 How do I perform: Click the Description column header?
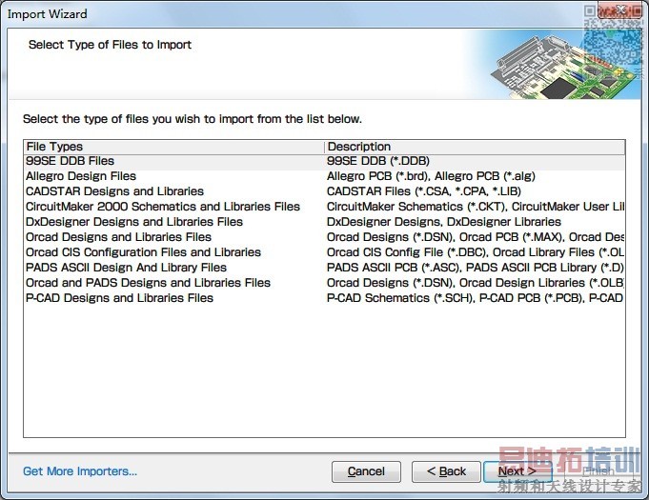[475, 147]
